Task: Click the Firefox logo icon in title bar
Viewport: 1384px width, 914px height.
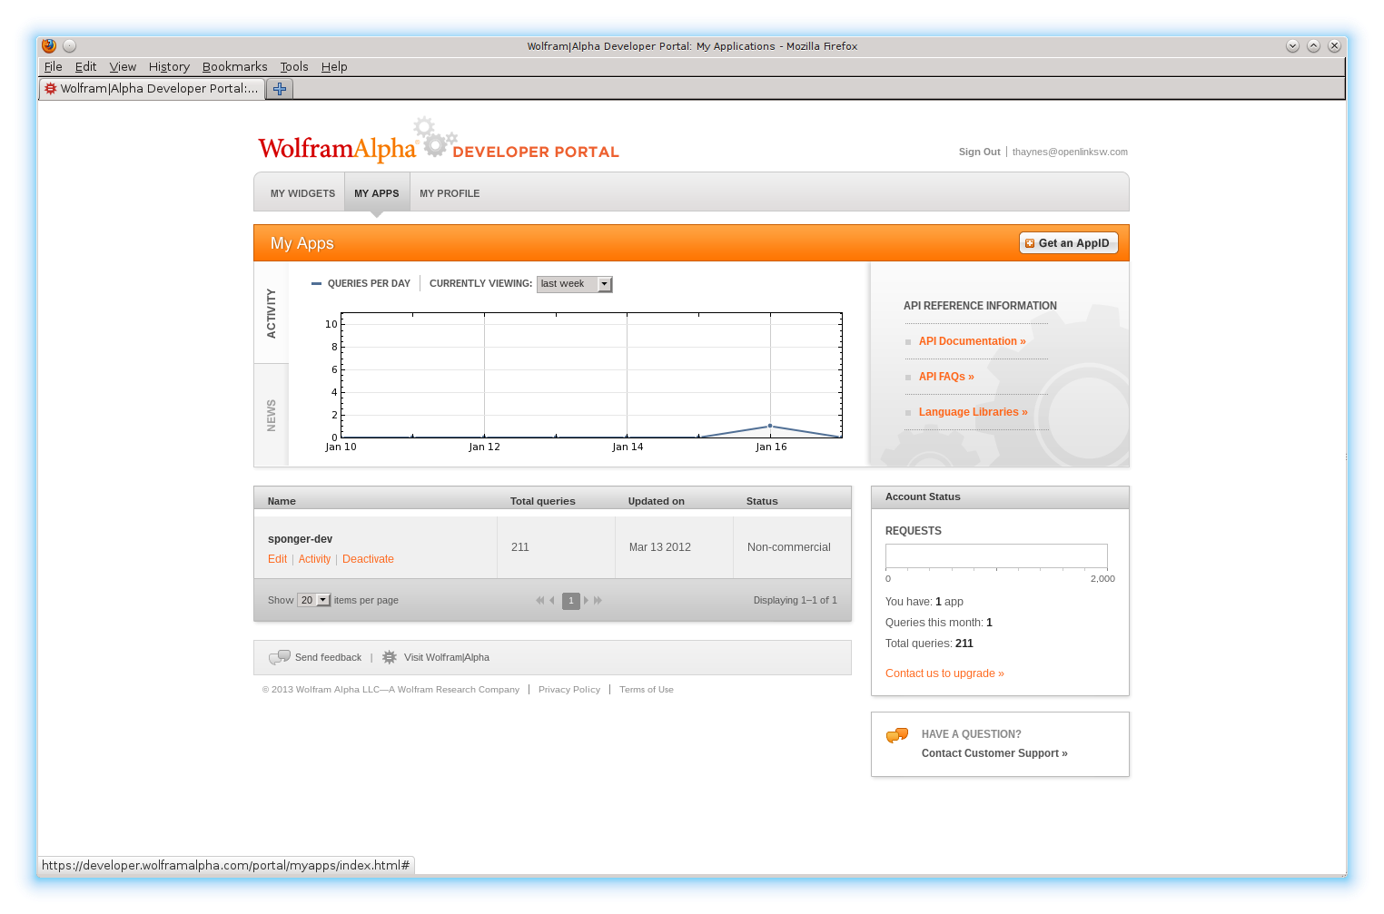Action: (49, 45)
